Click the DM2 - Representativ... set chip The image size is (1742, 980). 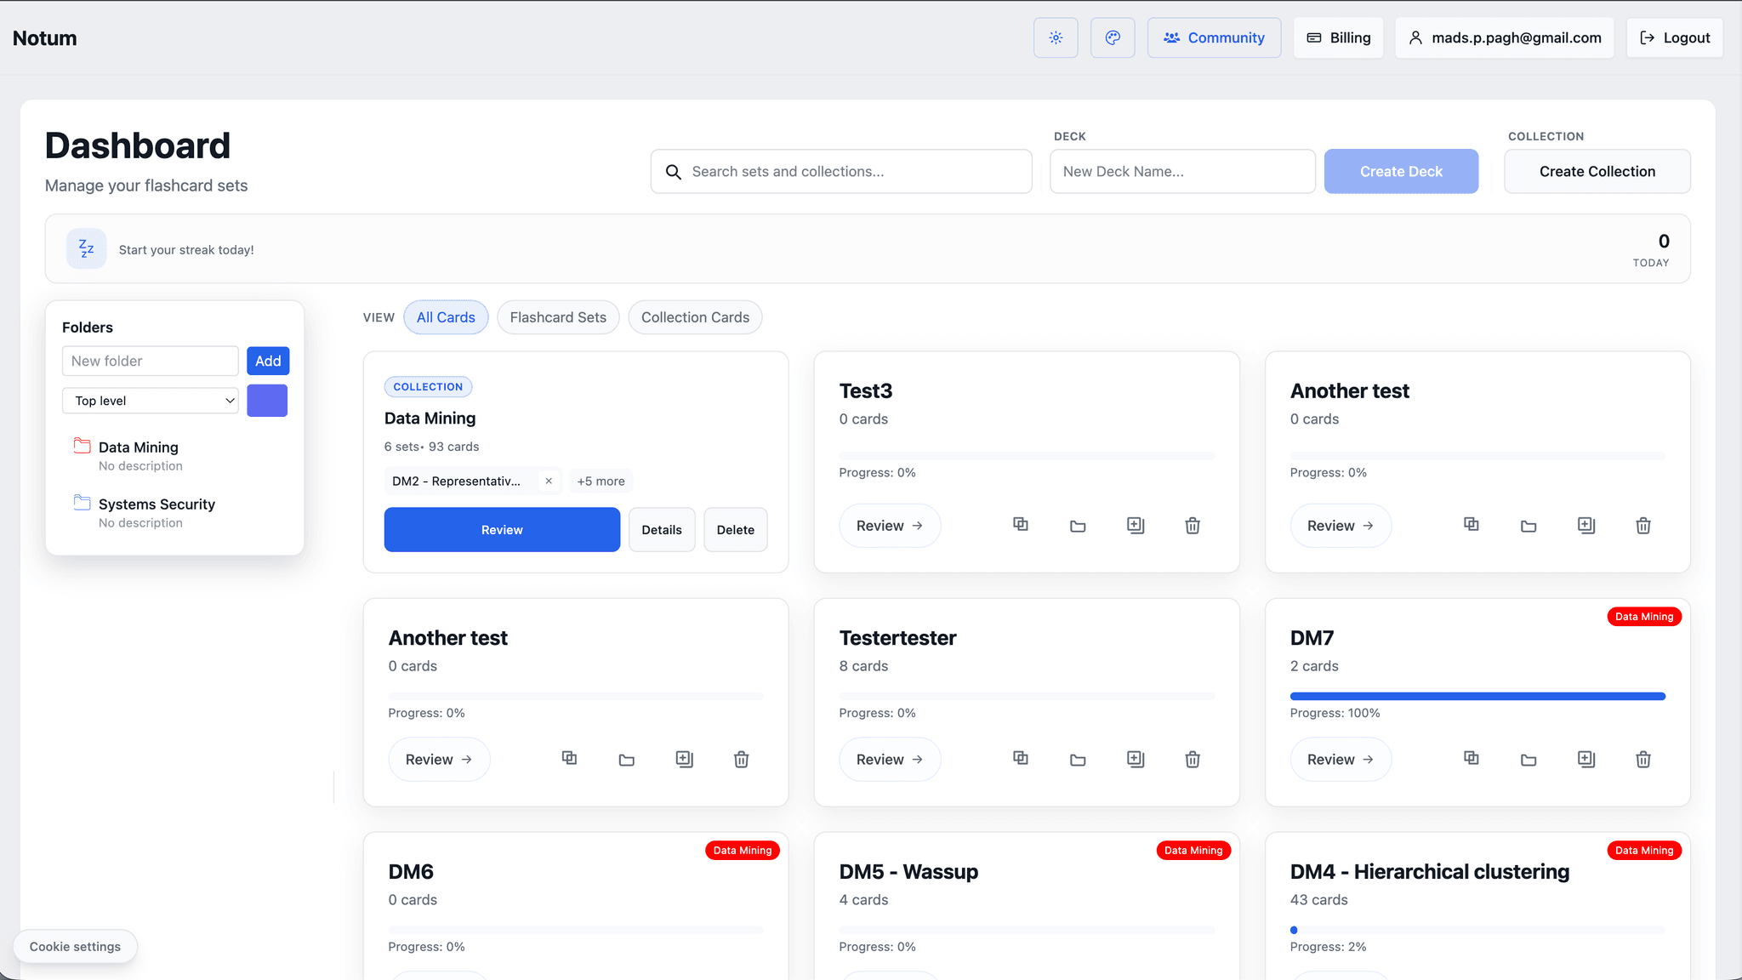(x=457, y=481)
